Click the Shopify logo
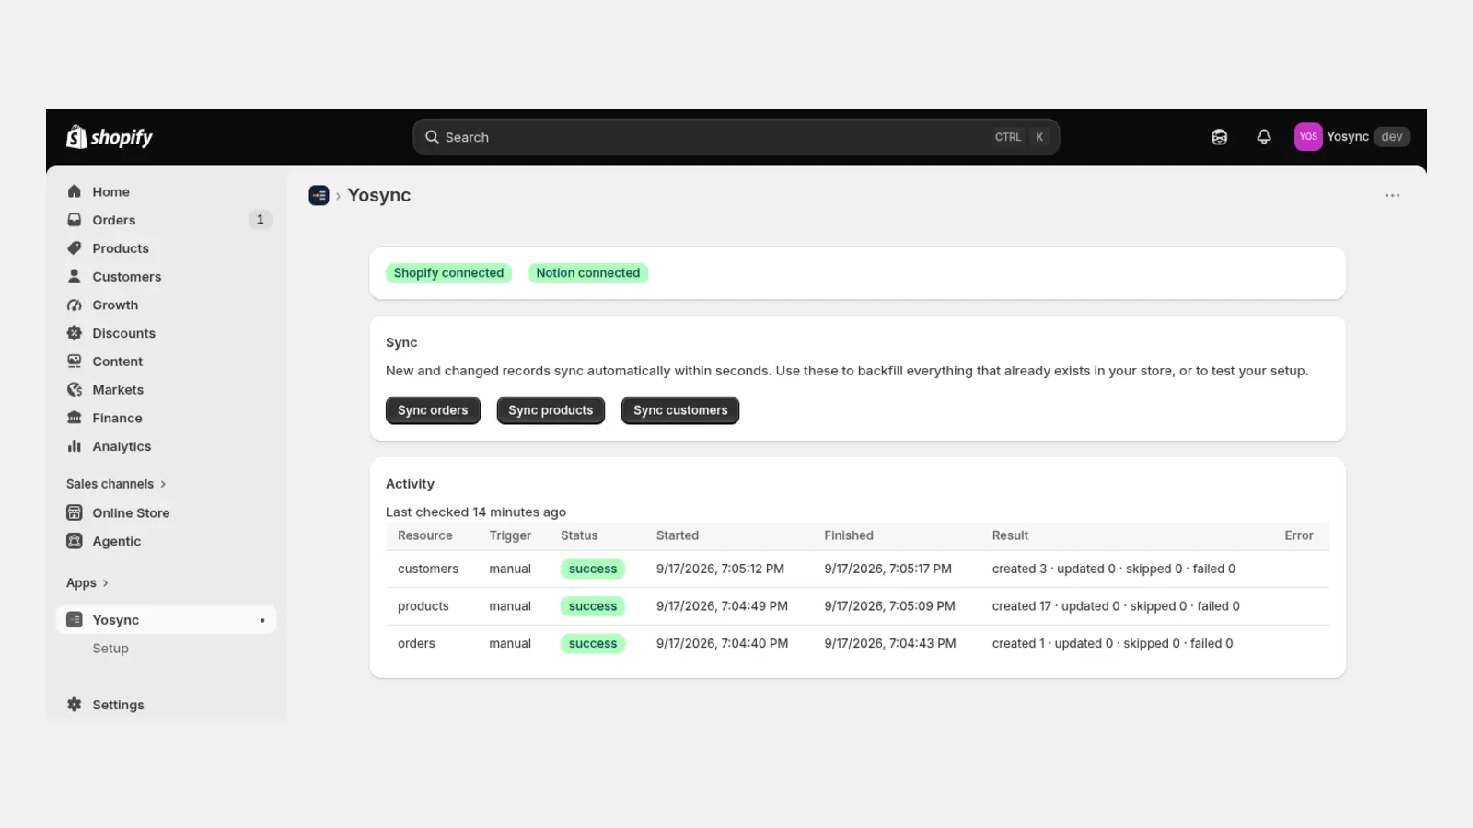1473x828 pixels. pos(110,137)
